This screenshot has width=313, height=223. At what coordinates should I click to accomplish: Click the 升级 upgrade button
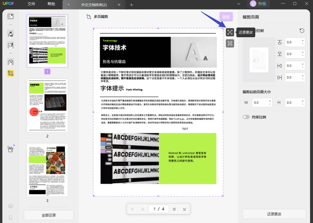click(x=262, y=4)
